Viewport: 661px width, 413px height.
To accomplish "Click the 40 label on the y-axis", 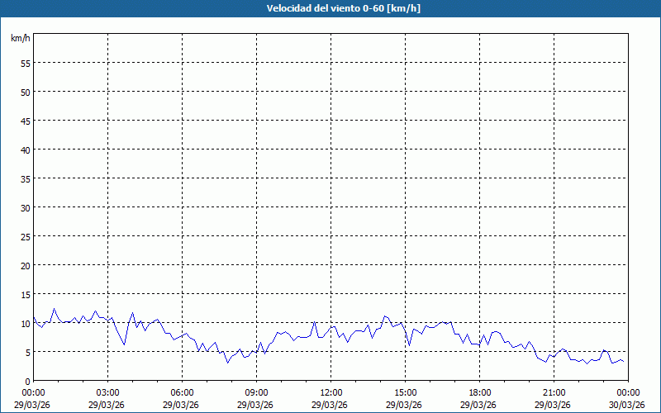I will (25, 150).
